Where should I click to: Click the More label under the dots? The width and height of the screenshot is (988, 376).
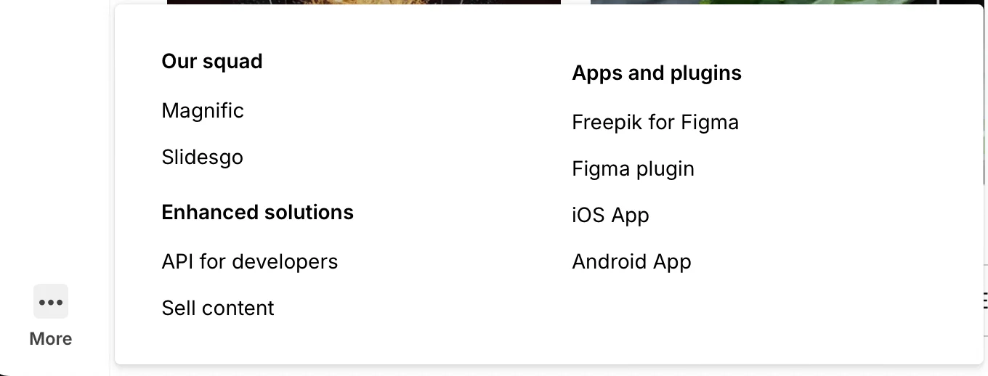click(51, 339)
